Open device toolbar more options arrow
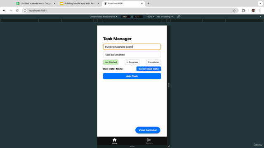The image size is (264, 148). (x=260, y=16)
